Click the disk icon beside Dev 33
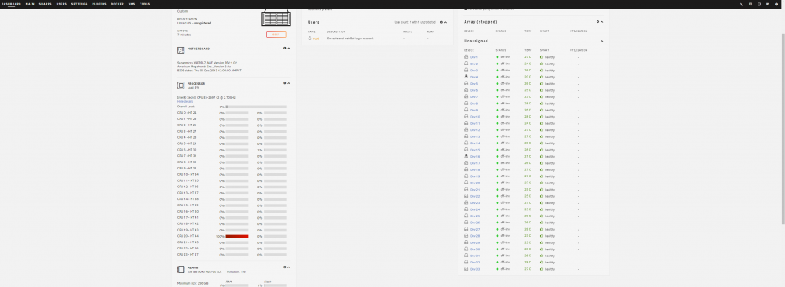Image resolution: width=785 pixels, height=287 pixels. click(466, 269)
